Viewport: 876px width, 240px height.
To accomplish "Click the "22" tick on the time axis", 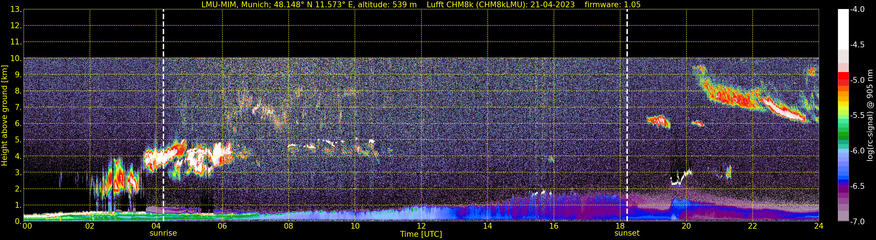I will point(753,226).
